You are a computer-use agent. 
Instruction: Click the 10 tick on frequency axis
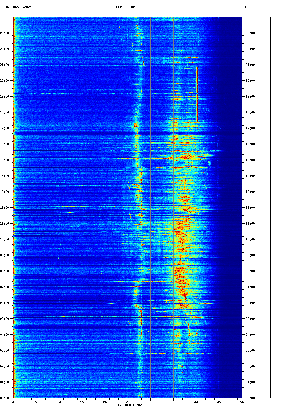point(59,402)
